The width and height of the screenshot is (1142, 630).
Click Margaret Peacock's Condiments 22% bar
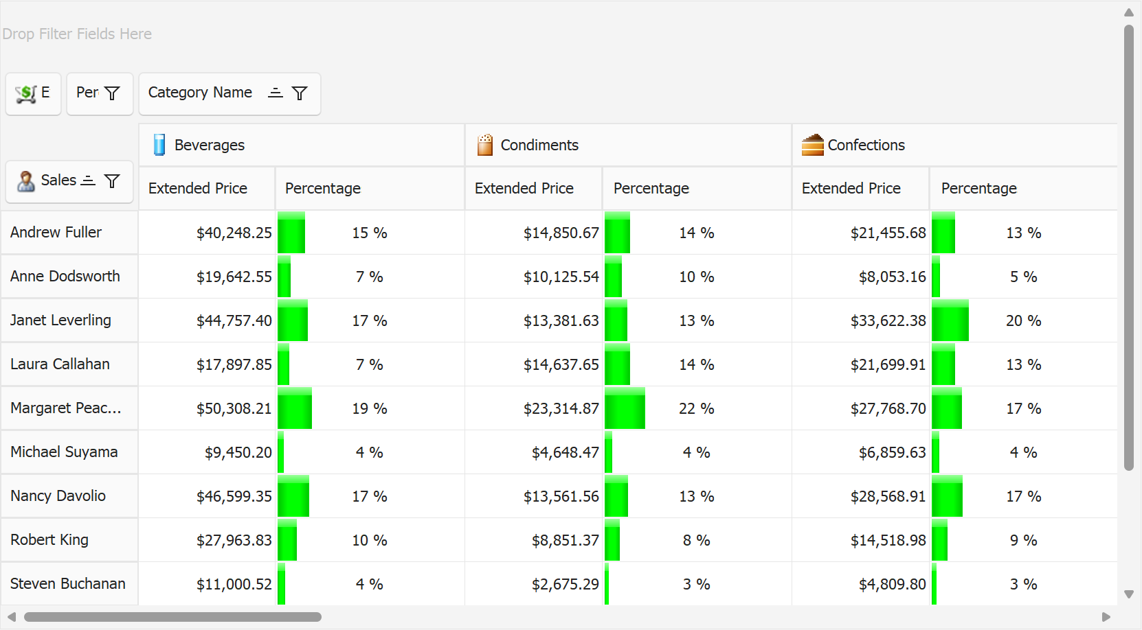[x=625, y=408]
